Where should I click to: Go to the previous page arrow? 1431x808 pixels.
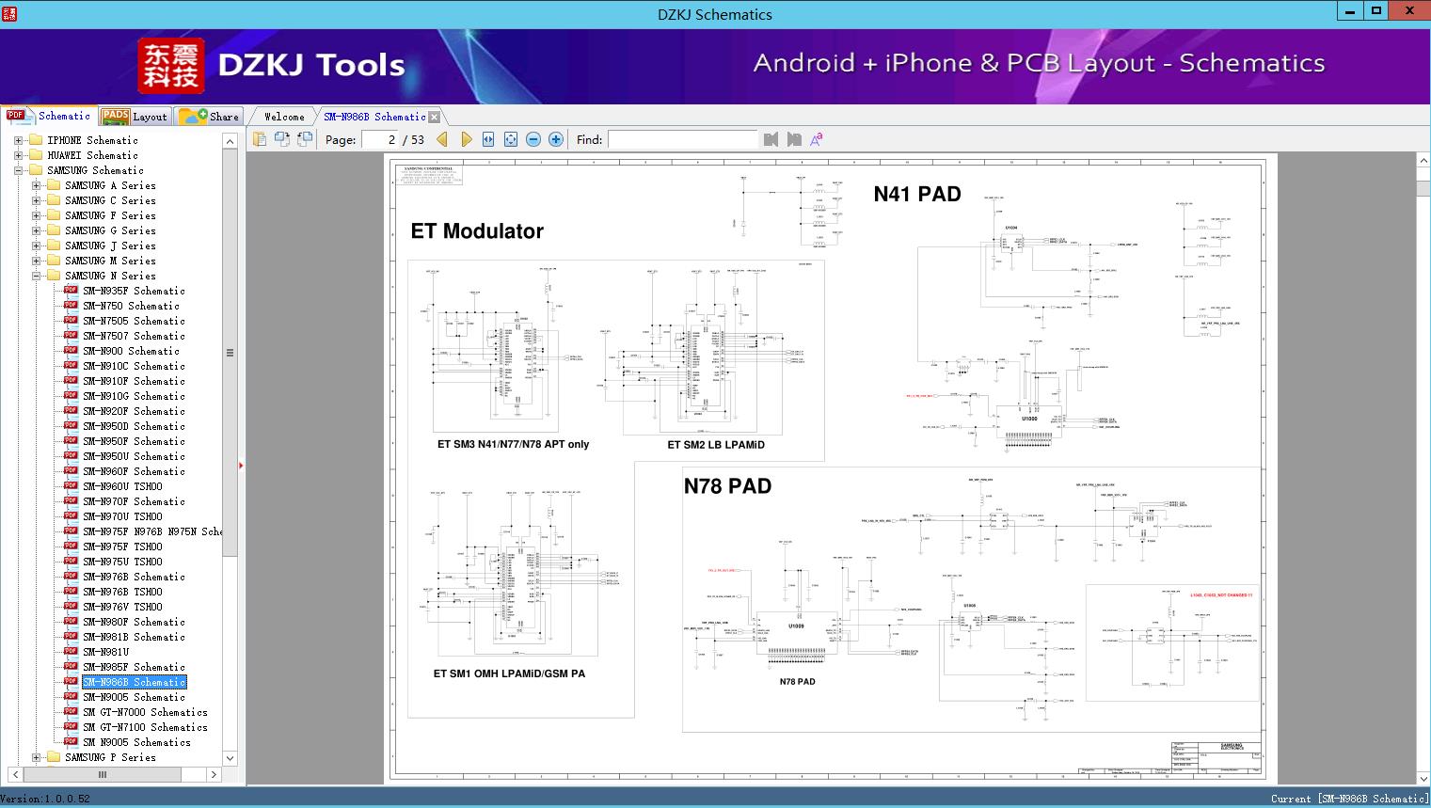coord(442,139)
